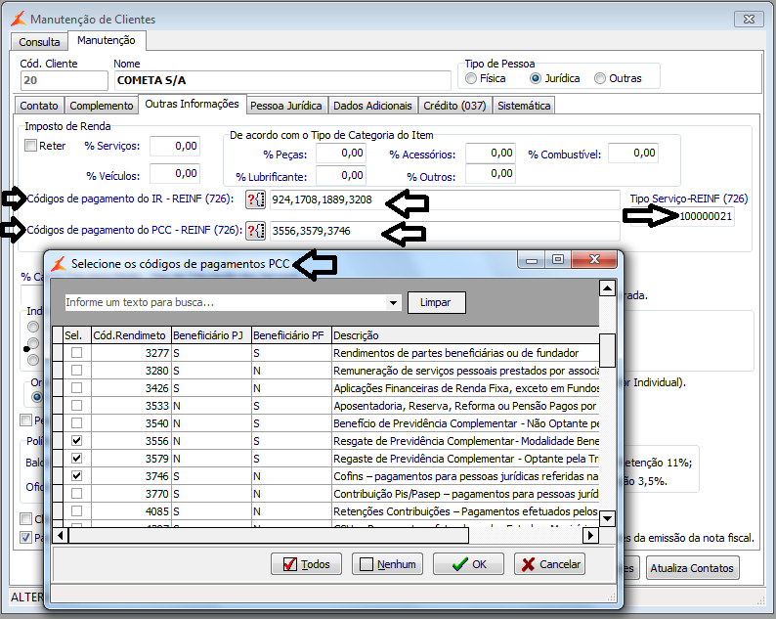776x619 pixels.
Task: Uncheck code 3746 Cofins row
Action: tap(76, 476)
